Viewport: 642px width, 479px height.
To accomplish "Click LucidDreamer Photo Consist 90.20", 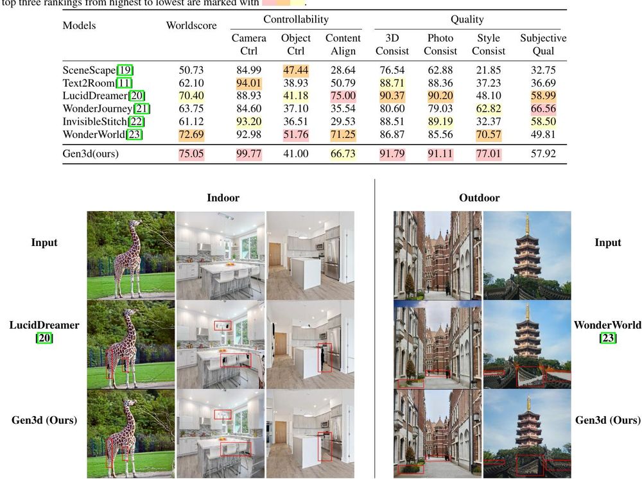I will [x=440, y=96].
